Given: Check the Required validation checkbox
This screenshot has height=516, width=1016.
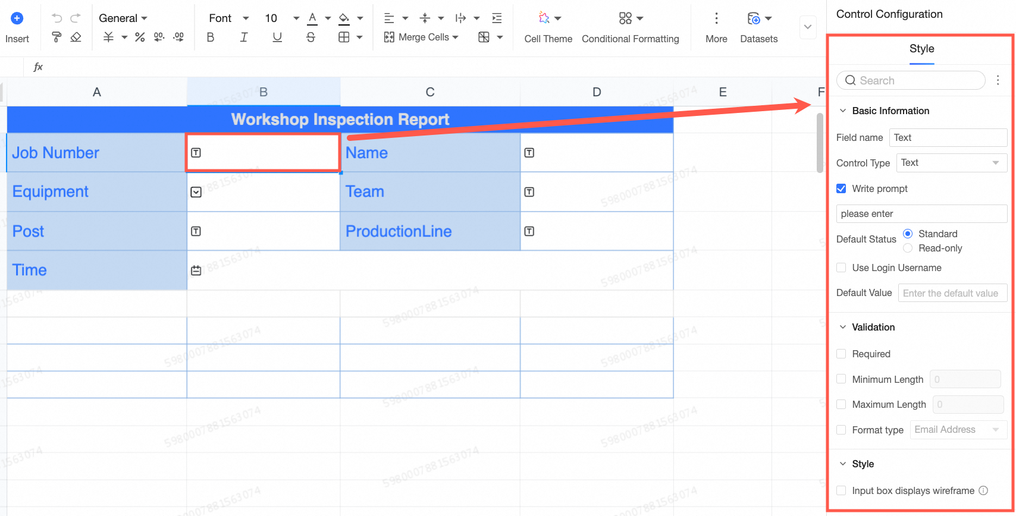Looking at the screenshot, I should point(841,354).
